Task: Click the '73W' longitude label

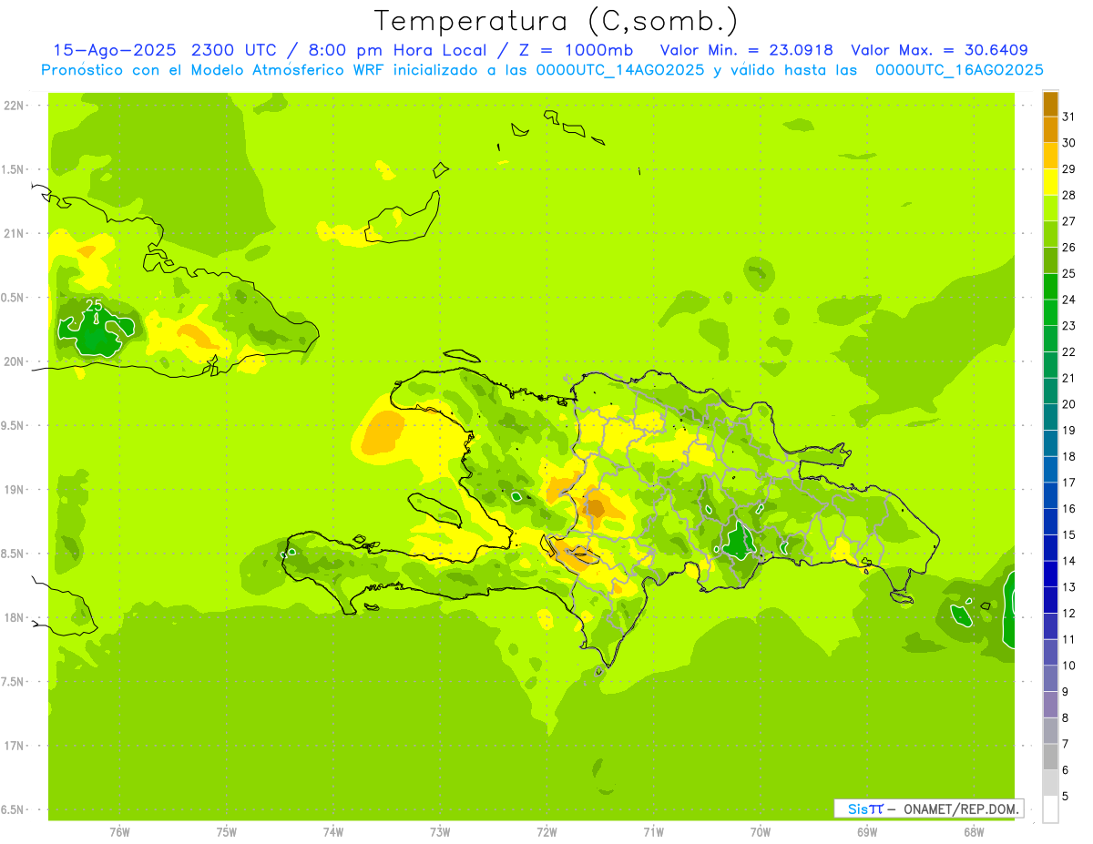Action: [x=440, y=832]
